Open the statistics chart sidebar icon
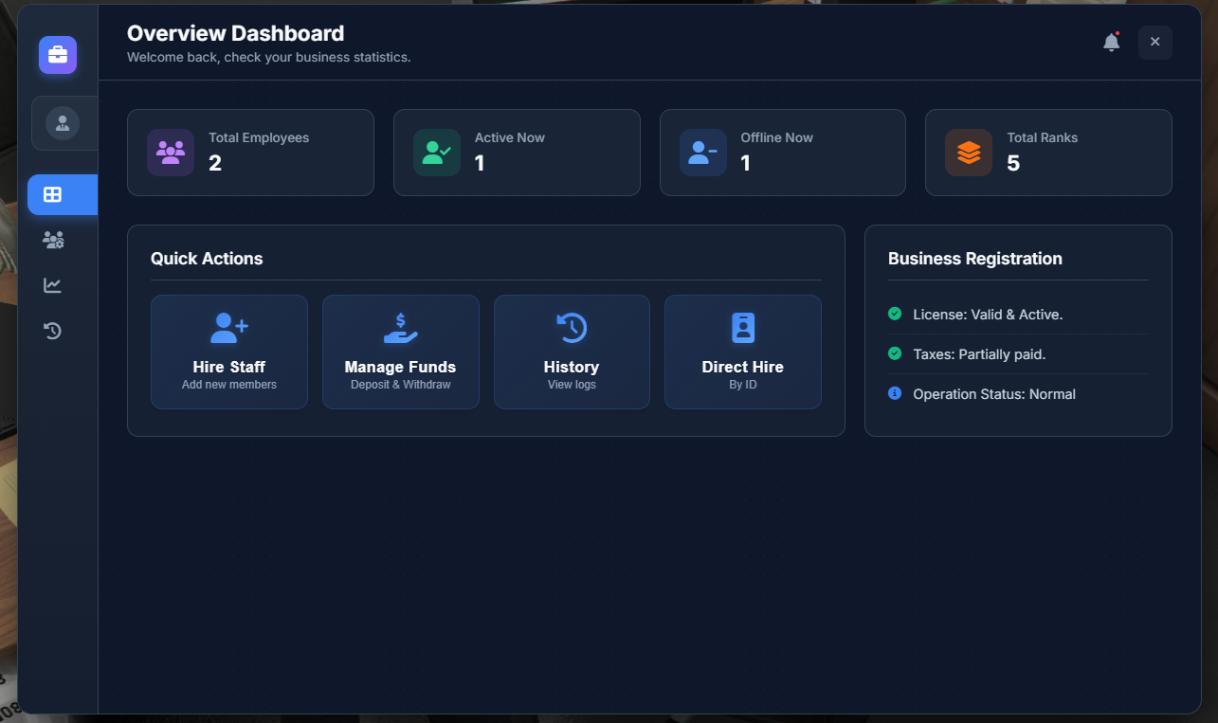The height and width of the screenshot is (723, 1218). coord(53,285)
